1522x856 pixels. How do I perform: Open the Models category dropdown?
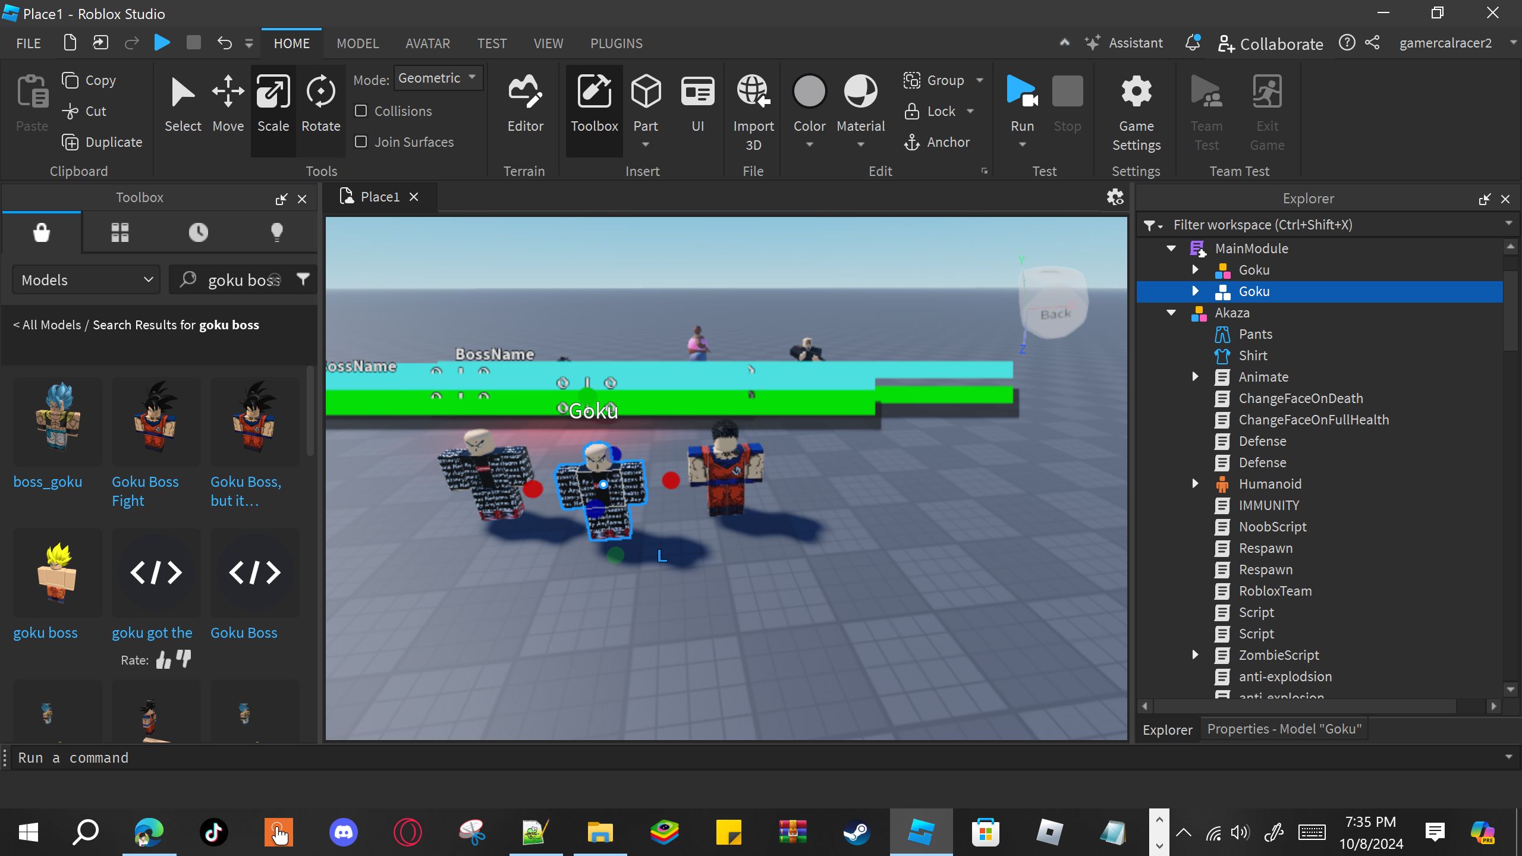[x=87, y=280]
